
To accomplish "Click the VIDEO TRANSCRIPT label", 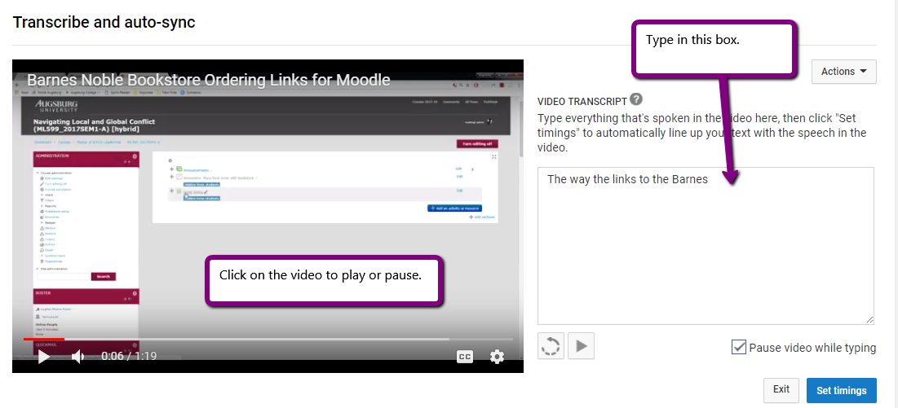I will pos(582,101).
